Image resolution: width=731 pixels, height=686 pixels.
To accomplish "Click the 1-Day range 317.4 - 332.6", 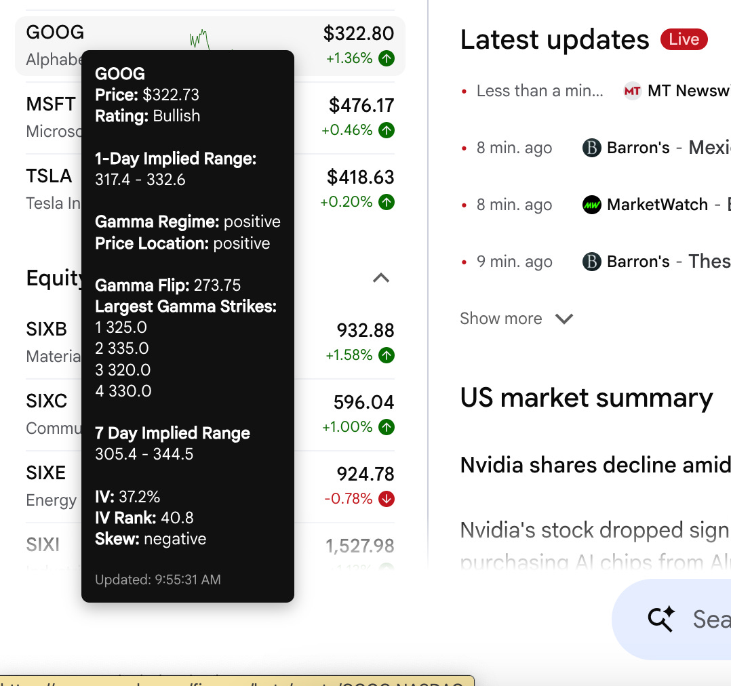I will coord(140,180).
